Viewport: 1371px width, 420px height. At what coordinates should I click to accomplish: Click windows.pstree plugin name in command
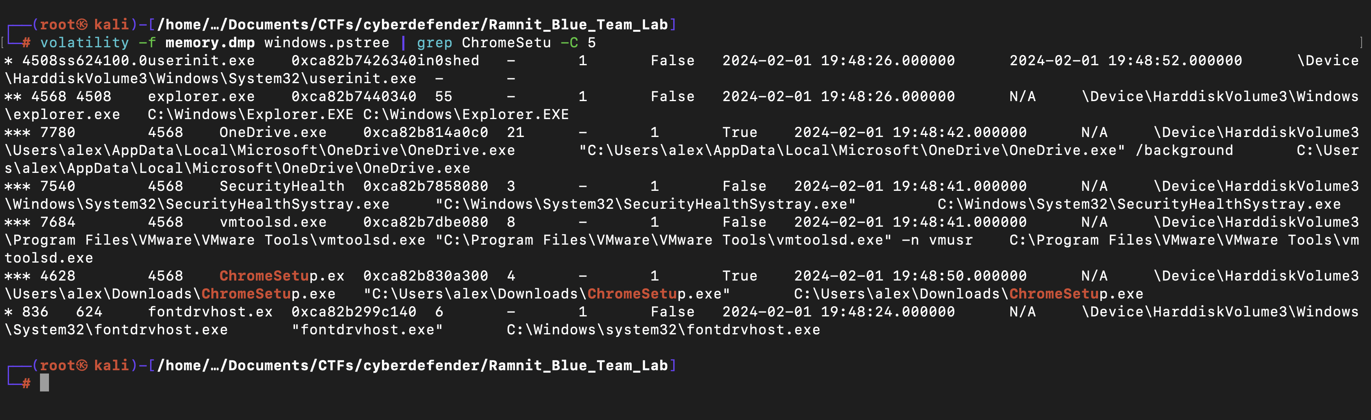click(x=327, y=42)
